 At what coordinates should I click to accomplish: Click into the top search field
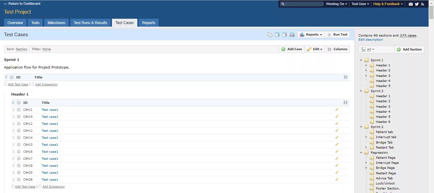tap(302, 4)
